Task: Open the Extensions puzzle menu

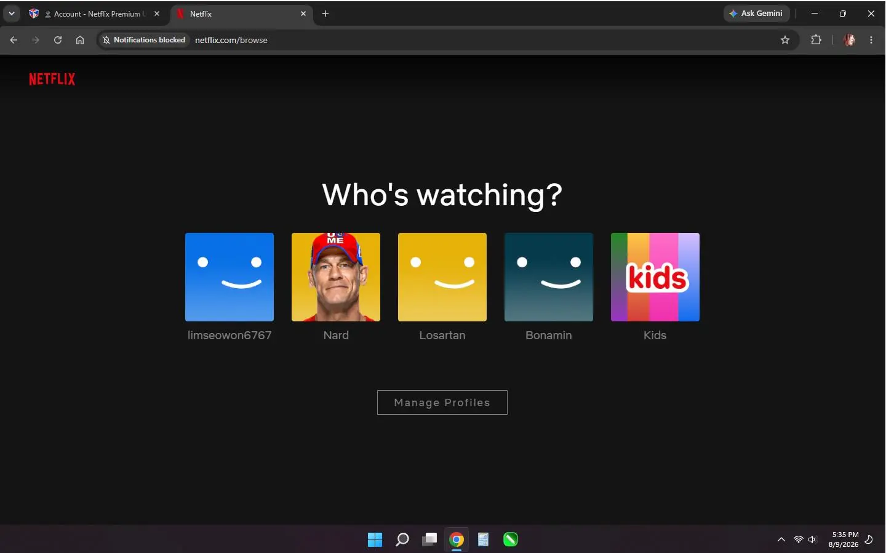Action: pyautogui.click(x=816, y=40)
